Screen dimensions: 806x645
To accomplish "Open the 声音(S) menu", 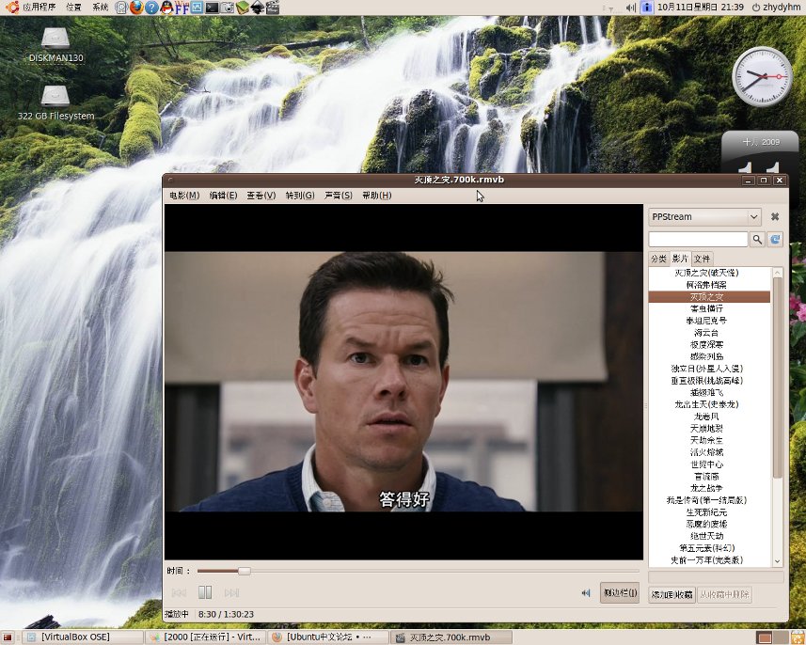I will tap(339, 196).
